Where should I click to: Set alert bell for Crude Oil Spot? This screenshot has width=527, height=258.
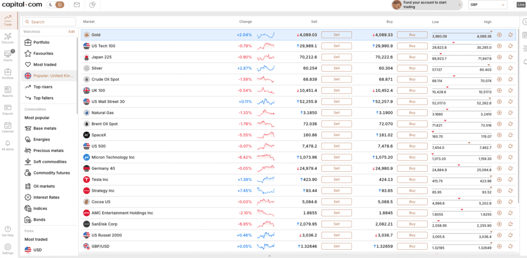pyautogui.click(x=511, y=80)
